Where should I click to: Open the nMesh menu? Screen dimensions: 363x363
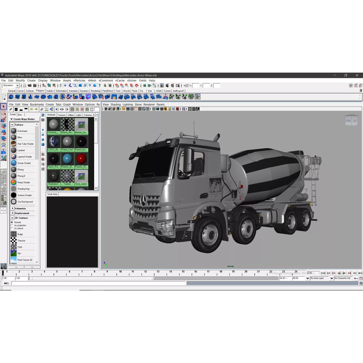click(92, 81)
